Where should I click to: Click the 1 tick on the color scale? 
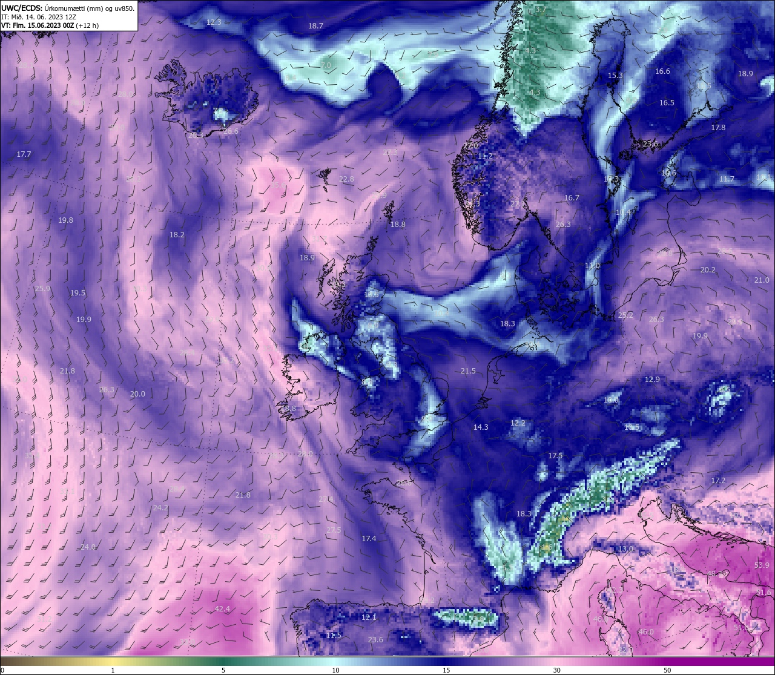tap(113, 670)
